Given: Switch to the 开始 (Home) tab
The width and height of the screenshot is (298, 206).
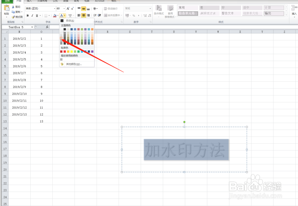Looking at the screenshot, I should click(18, 1).
